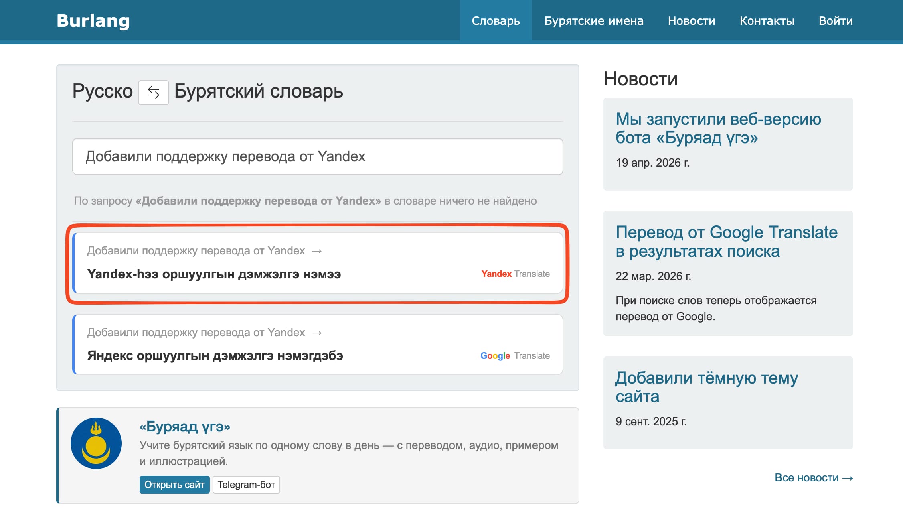Click Все новости link
Image resolution: width=903 pixels, height=518 pixels.
pyautogui.click(x=814, y=478)
